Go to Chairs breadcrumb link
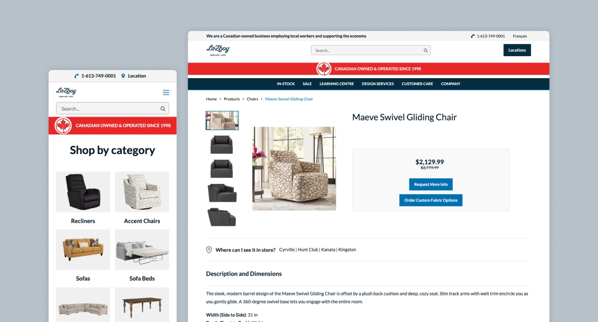Viewport: 598px width, 322px height. click(x=253, y=99)
